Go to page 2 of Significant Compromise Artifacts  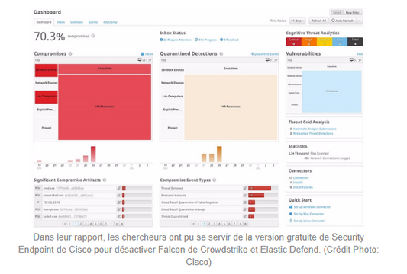[81, 224]
